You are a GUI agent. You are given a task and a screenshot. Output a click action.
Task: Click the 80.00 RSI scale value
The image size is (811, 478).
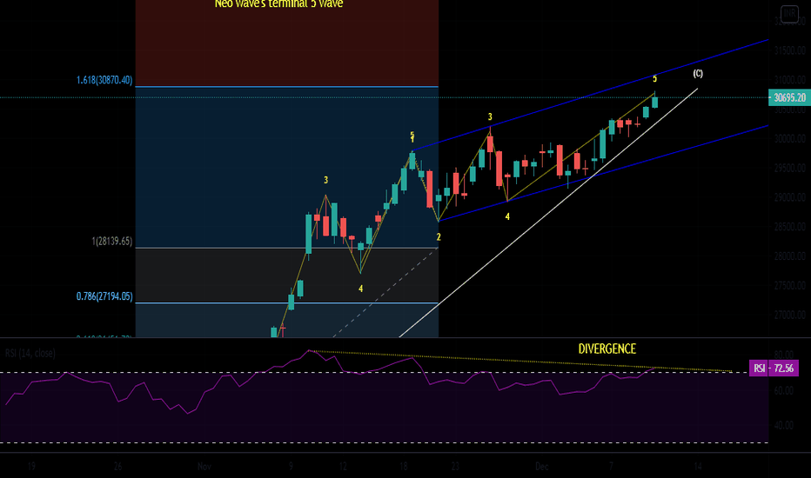tap(784, 355)
